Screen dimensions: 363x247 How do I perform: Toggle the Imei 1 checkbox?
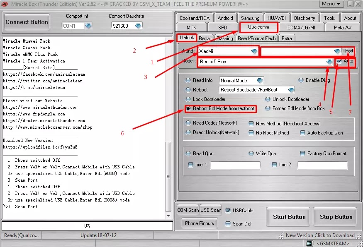point(190,165)
